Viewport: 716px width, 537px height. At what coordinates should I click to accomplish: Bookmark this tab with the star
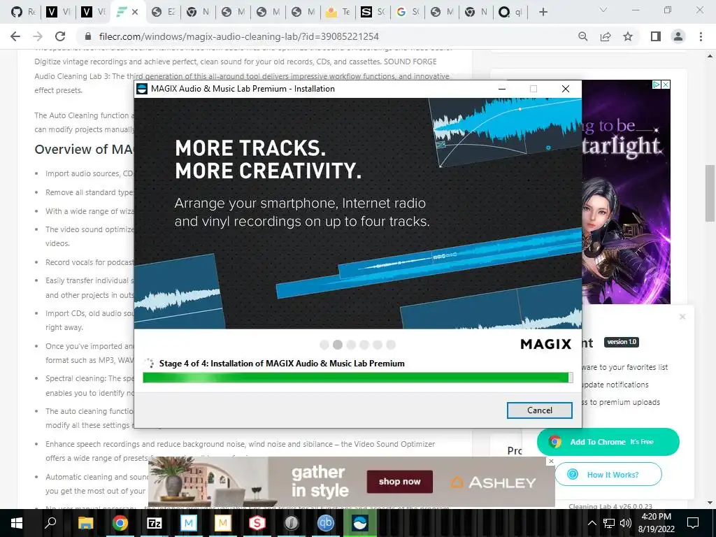point(628,36)
